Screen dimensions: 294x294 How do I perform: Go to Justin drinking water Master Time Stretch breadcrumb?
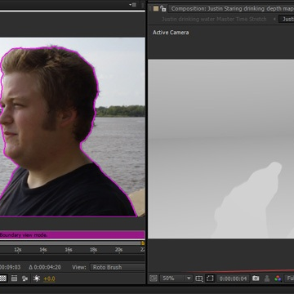click(214, 19)
